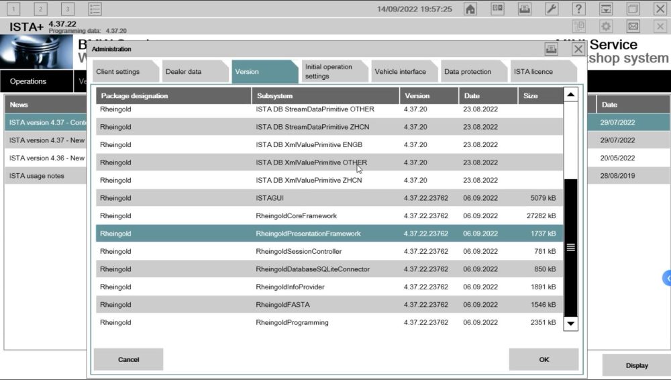The image size is (671, 380).
Task: Open the home icon in top toolbar
Action: click(x=470, y=9)
